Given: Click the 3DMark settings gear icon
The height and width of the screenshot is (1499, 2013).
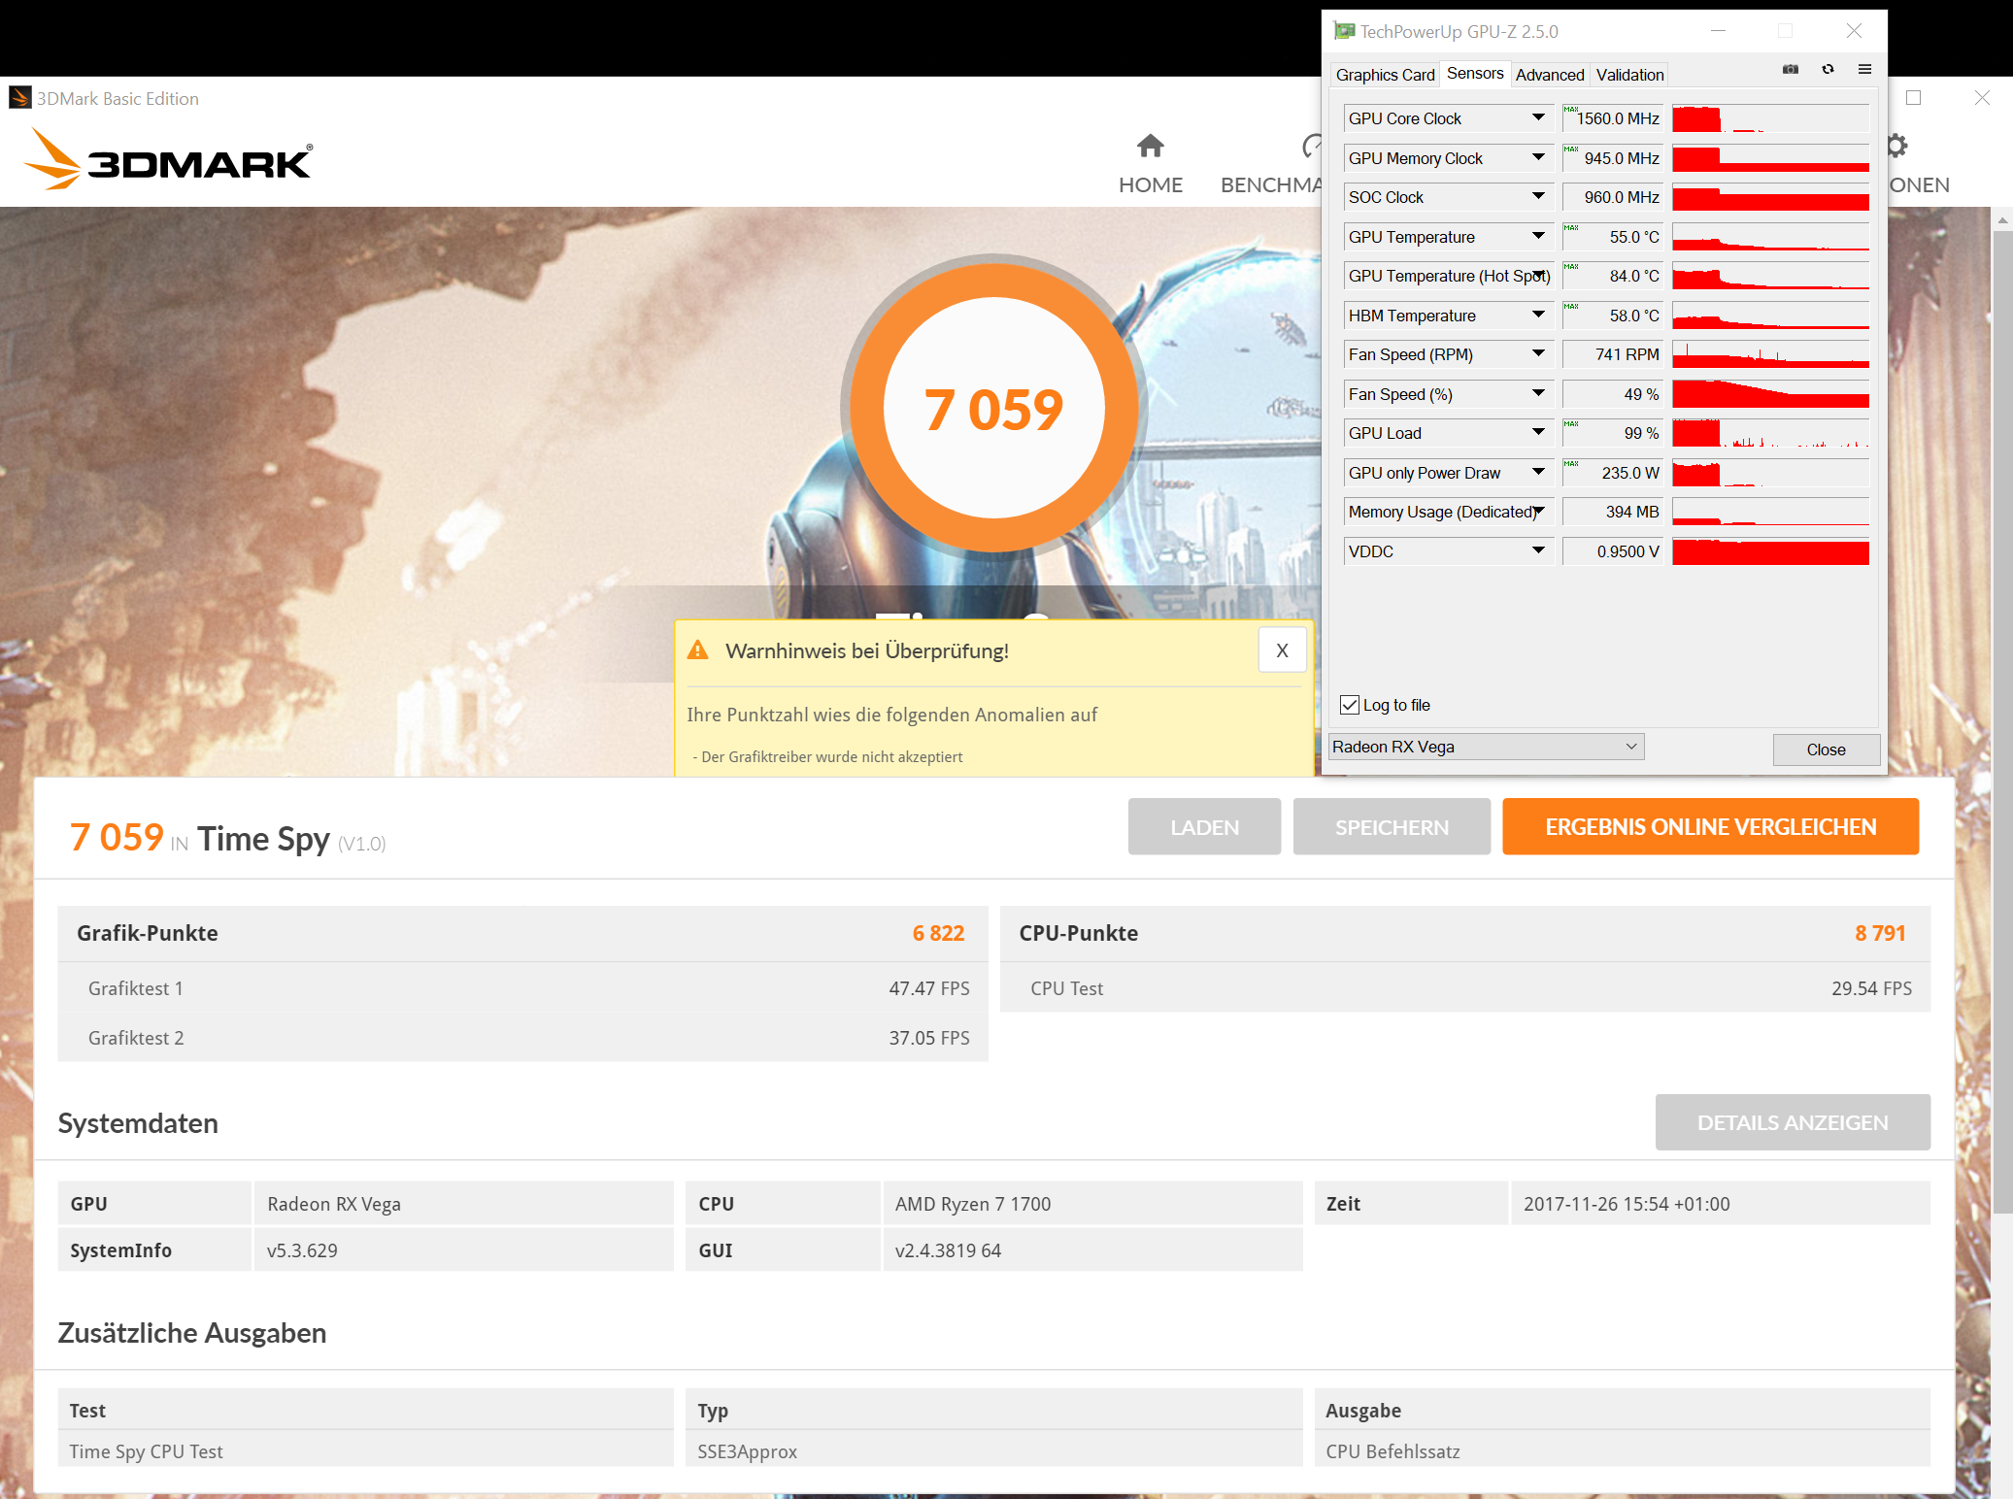Looking at the screenshot, I should click(x=1896, y=147).
